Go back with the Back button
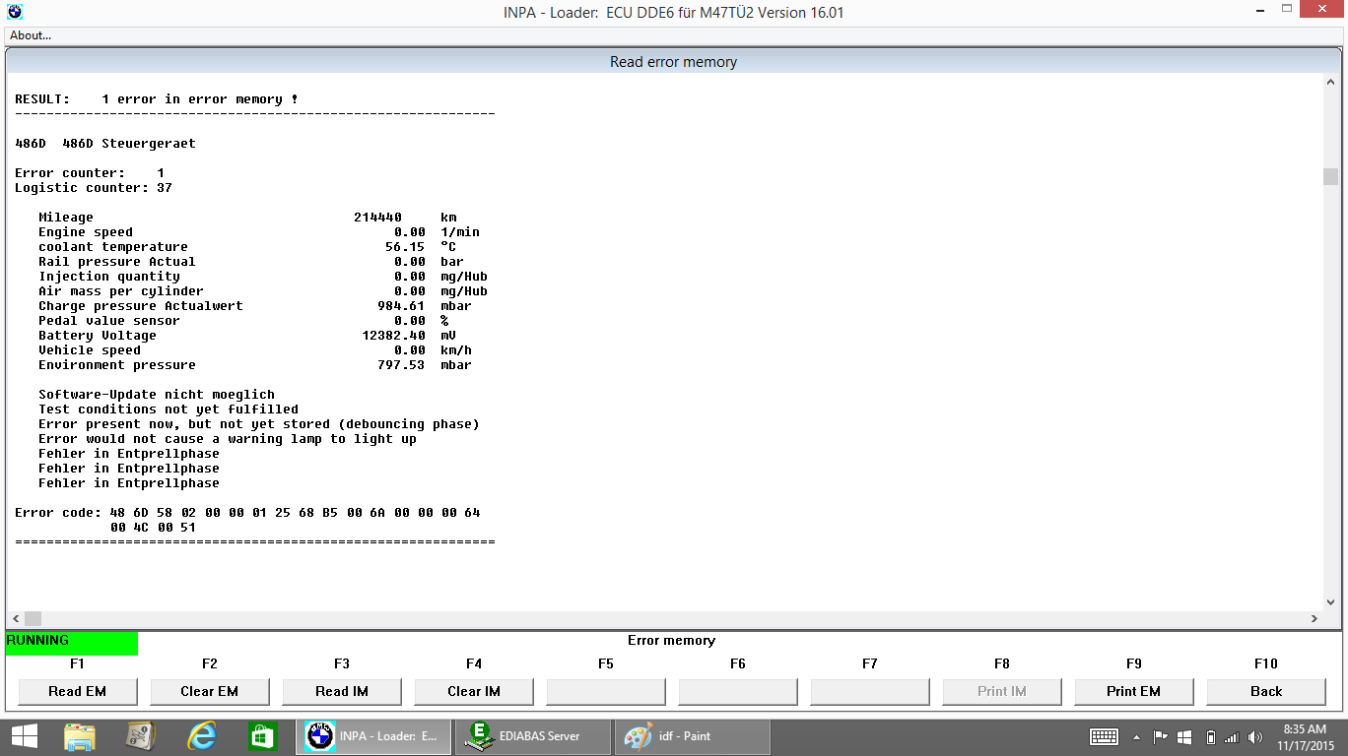Image resolution: width=1348 pixels, height=756 pixels. [1266, 691]
